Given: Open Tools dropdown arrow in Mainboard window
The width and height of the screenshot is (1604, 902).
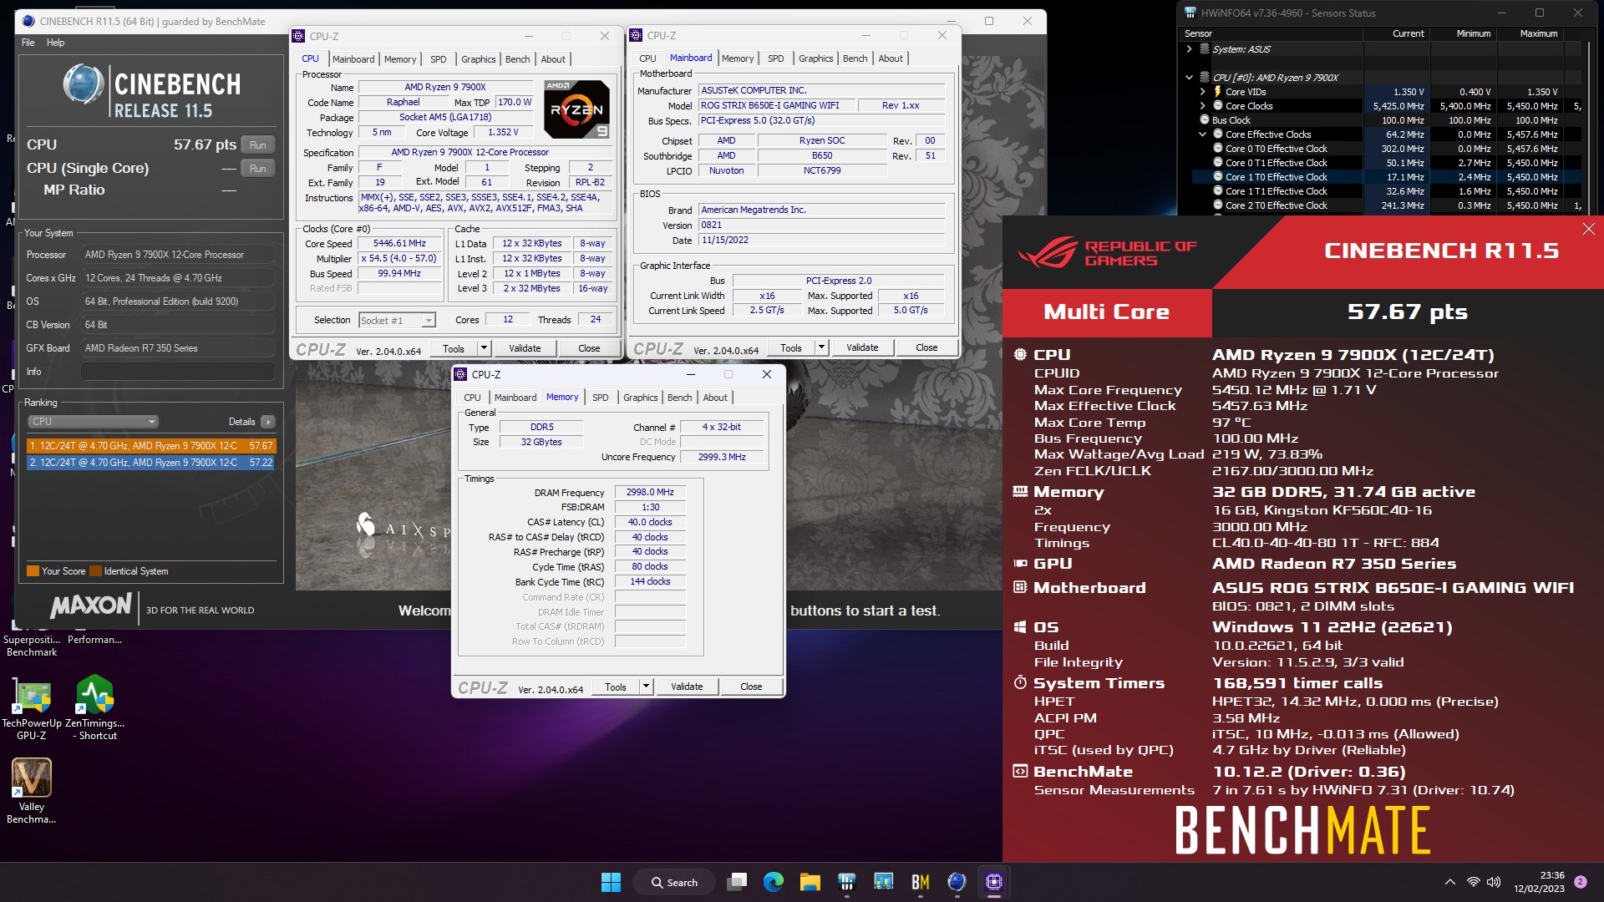Looking at the screenshot, I should pyautogui.click(x=821, y=347).
